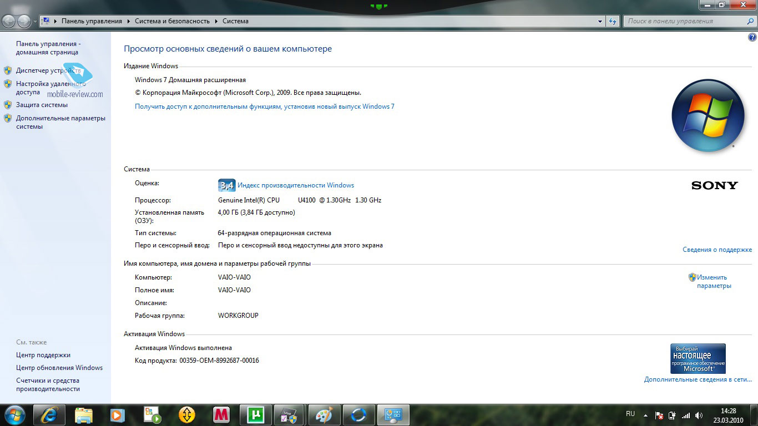Open the clock showing 14:28

click(x=728, y=415)
